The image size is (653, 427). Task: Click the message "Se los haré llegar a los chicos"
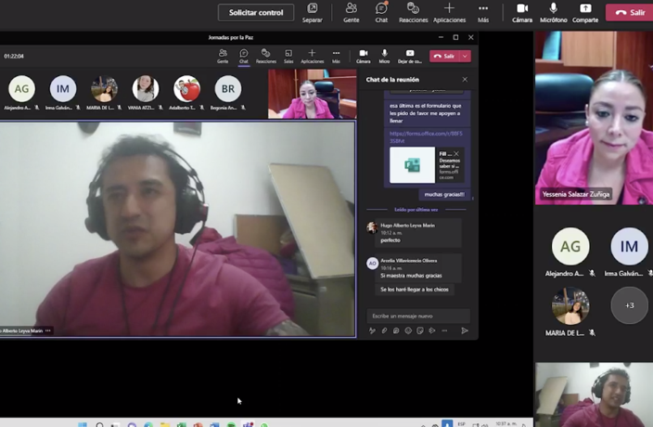tap(415, 289)
